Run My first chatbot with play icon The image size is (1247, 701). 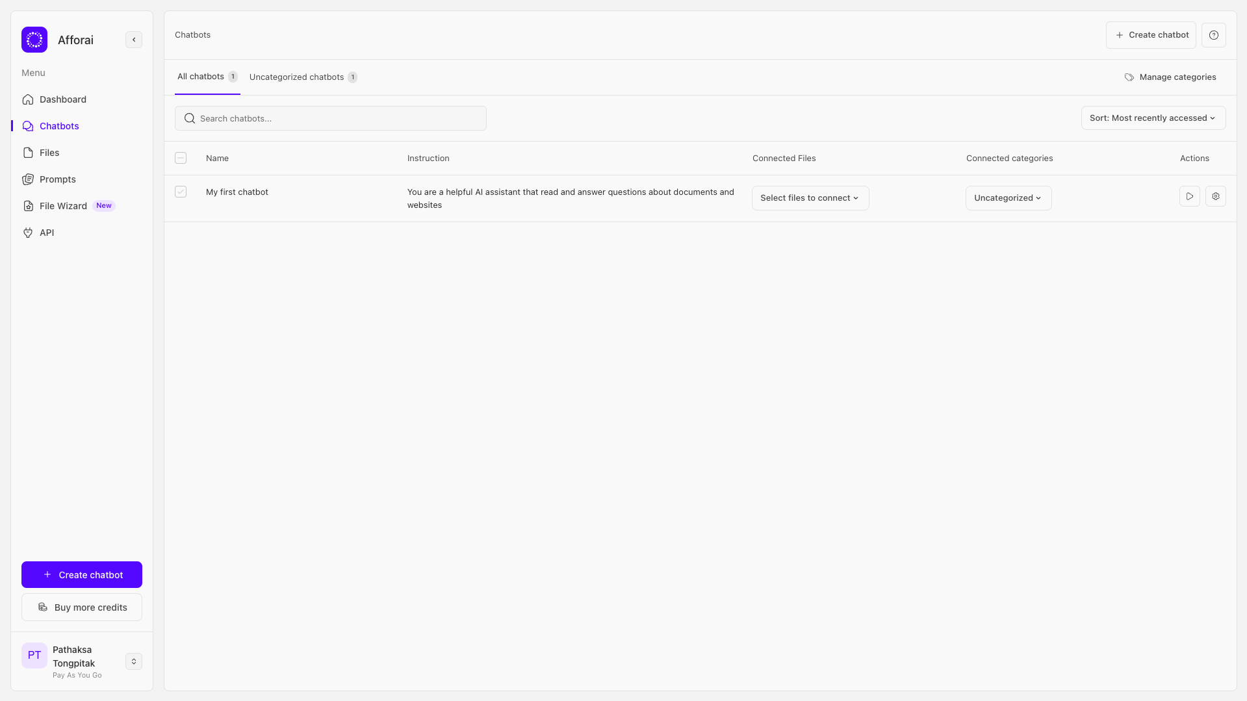pos(1189,196)
